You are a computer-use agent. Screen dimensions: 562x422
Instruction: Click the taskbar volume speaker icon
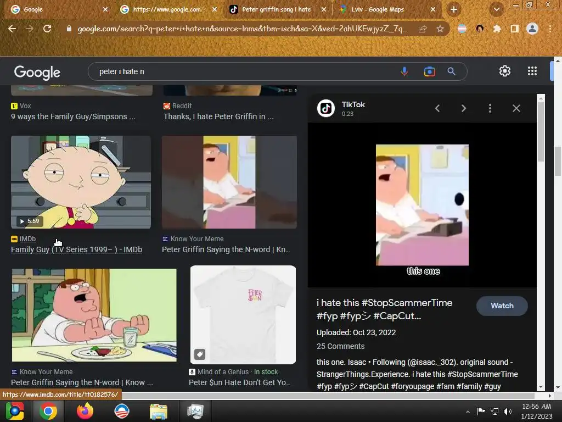click(x=508, y=412)
